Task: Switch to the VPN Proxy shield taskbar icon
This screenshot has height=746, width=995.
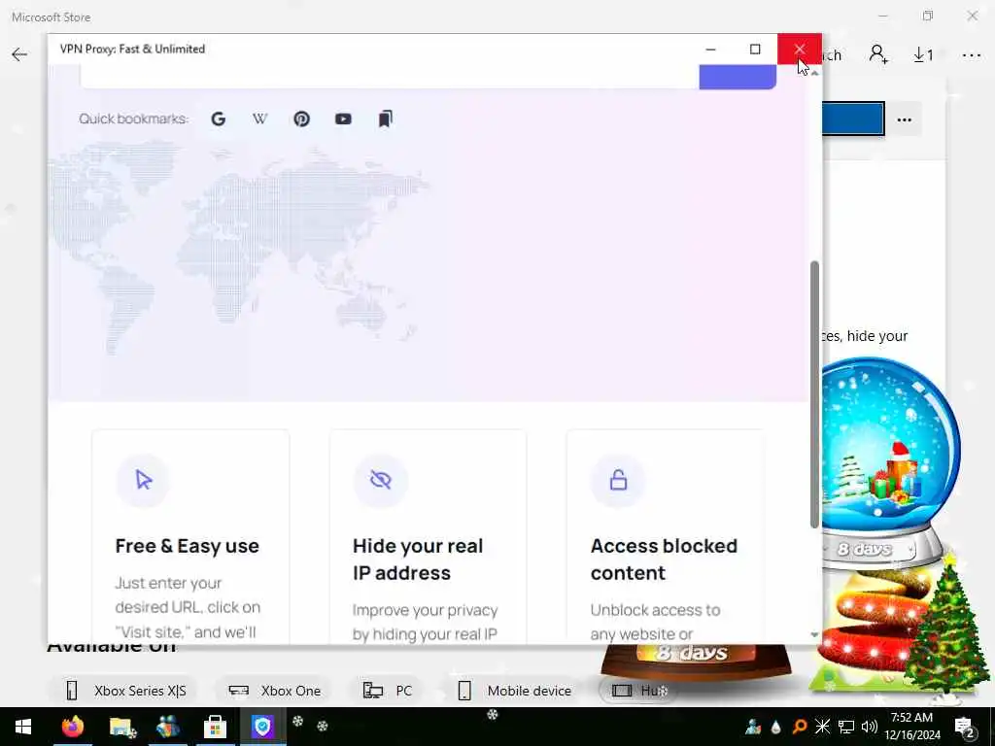Action: (x=262, y=727)
